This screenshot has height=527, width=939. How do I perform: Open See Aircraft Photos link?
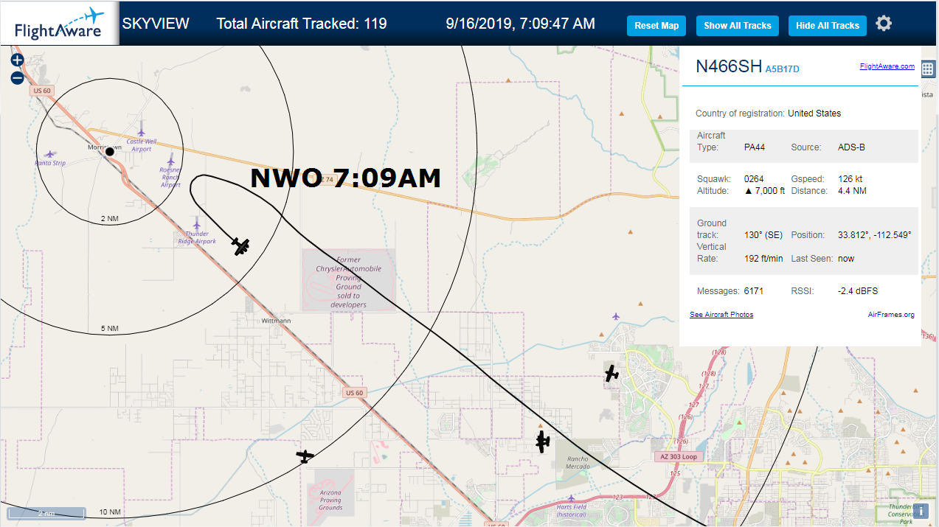721,315
